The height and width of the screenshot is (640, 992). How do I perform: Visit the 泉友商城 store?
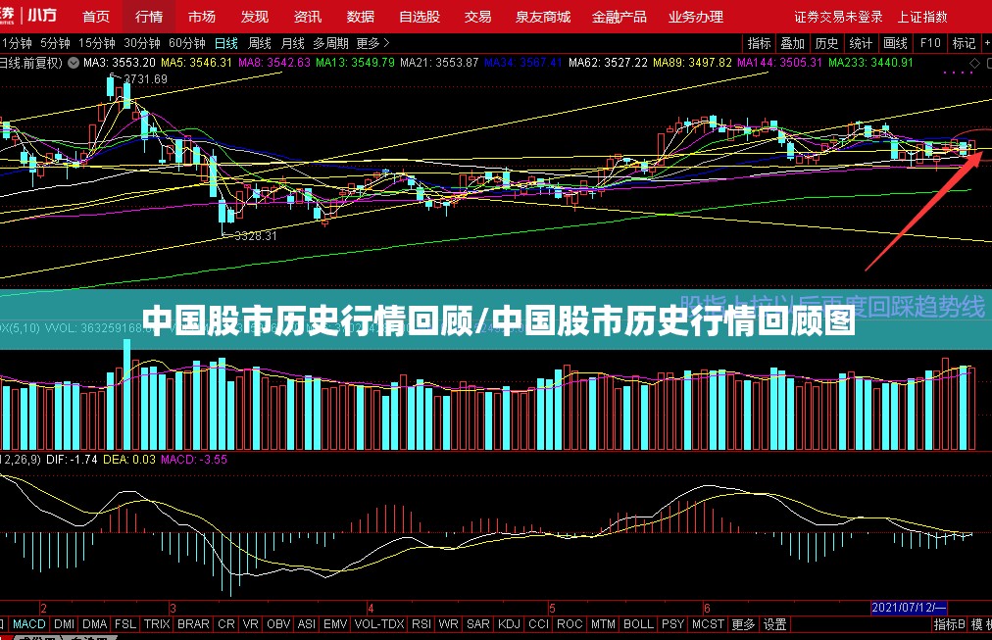pos(543,17)
